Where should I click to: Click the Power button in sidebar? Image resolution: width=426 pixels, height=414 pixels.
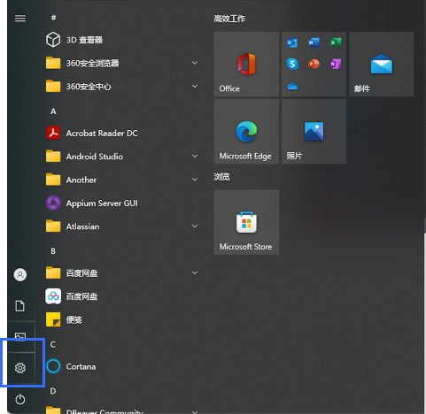[x=20, y=399]
